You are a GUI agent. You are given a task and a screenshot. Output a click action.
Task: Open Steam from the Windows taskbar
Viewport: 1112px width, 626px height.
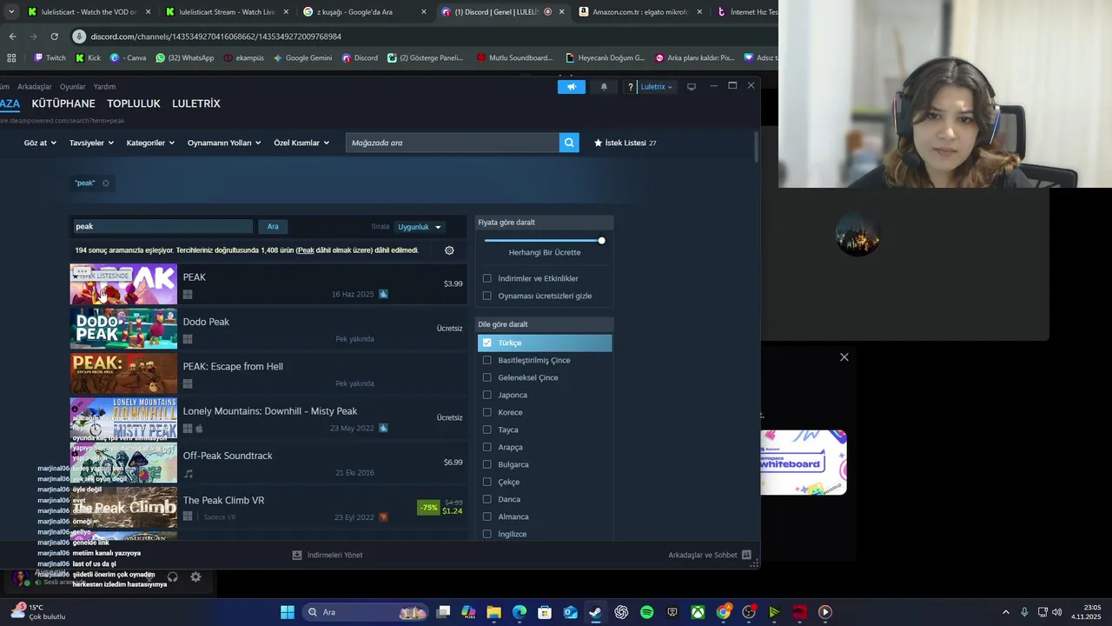pyautogui.click(x=595, y=612)
